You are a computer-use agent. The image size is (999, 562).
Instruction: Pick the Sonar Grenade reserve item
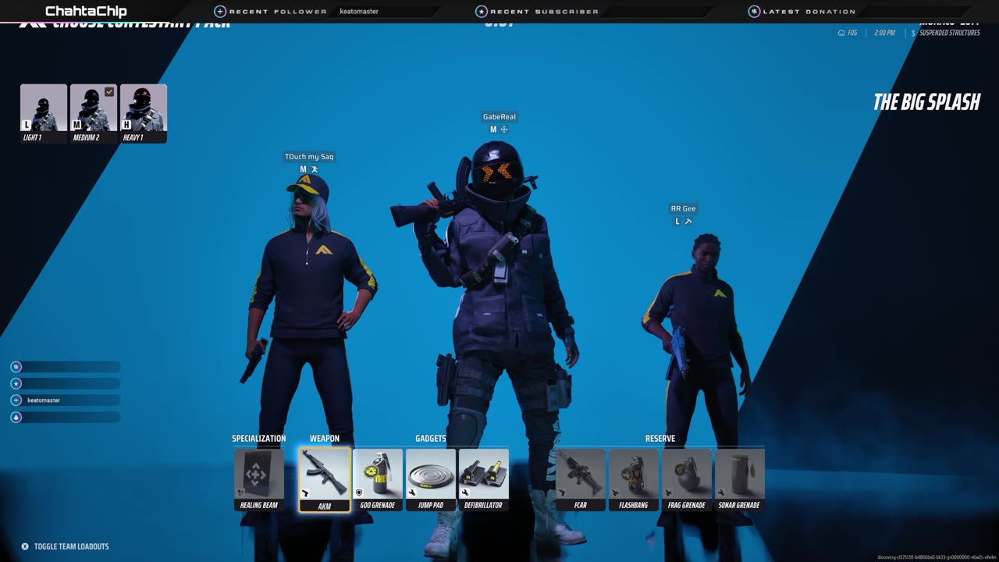[x=740, y=479]
